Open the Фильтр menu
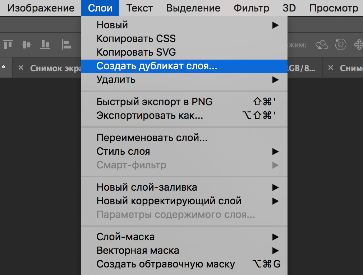This screenshot has height=275, width=363. coord(251,8)
